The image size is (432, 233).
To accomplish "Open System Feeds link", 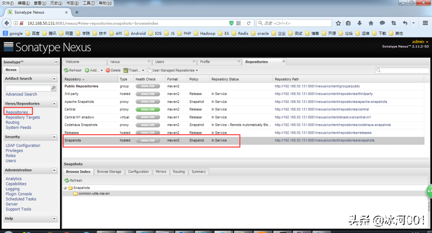I will tap(18, 128).
